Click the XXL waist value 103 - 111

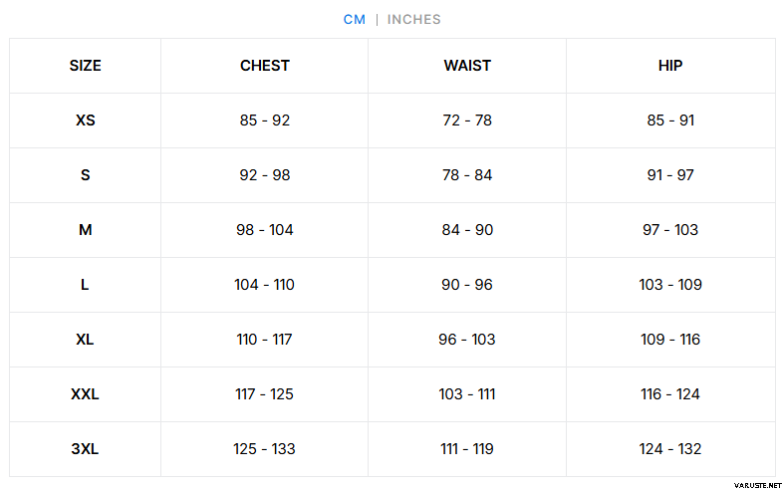(467, 394)
